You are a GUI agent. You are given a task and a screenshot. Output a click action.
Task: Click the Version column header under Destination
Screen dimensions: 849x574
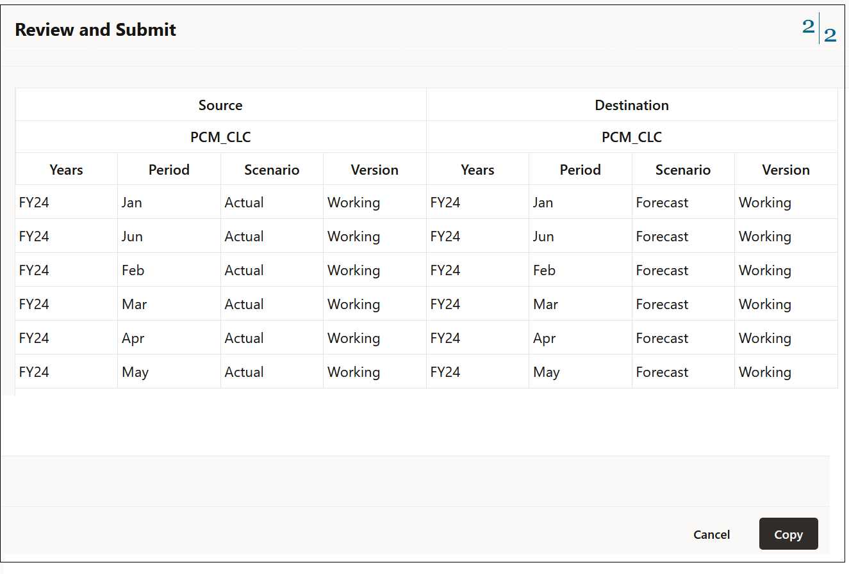coord(786,170)
